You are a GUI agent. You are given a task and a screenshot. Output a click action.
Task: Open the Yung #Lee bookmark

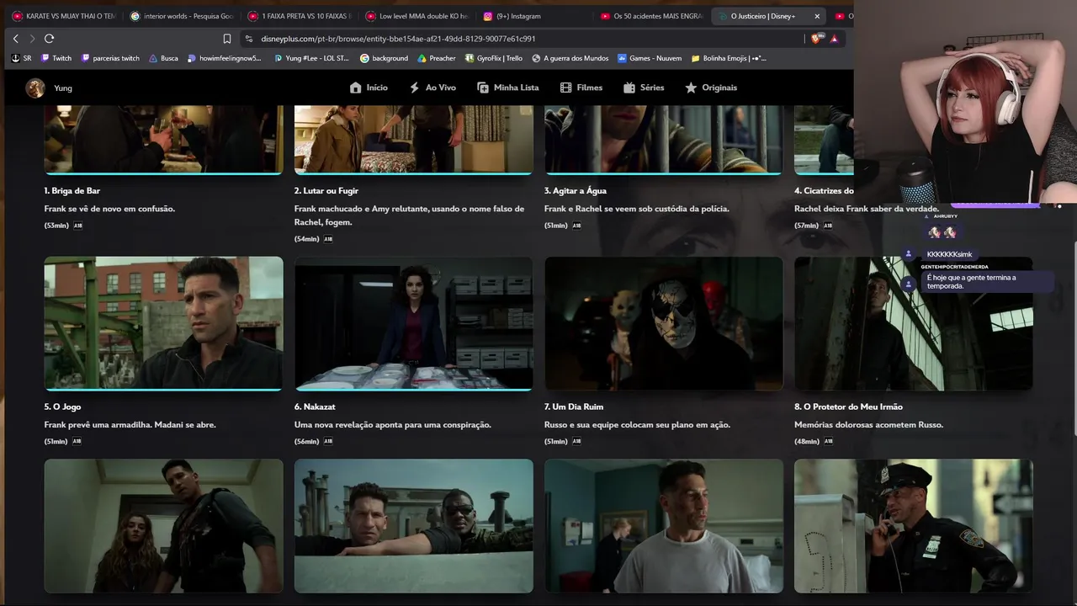click(311, 58)
